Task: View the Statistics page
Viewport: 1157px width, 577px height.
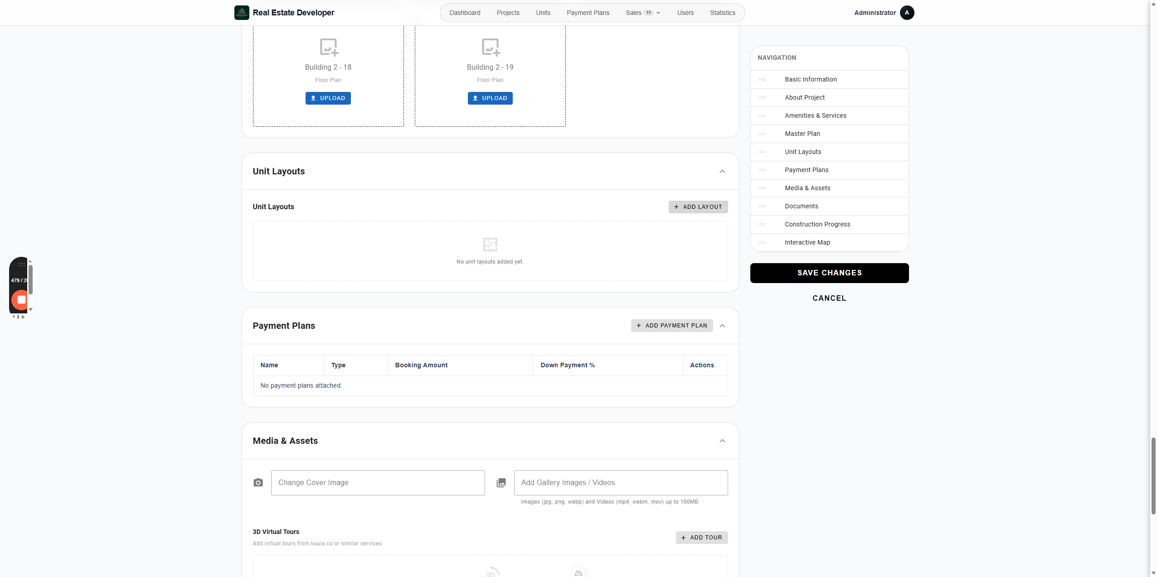Action: point(722,13)
